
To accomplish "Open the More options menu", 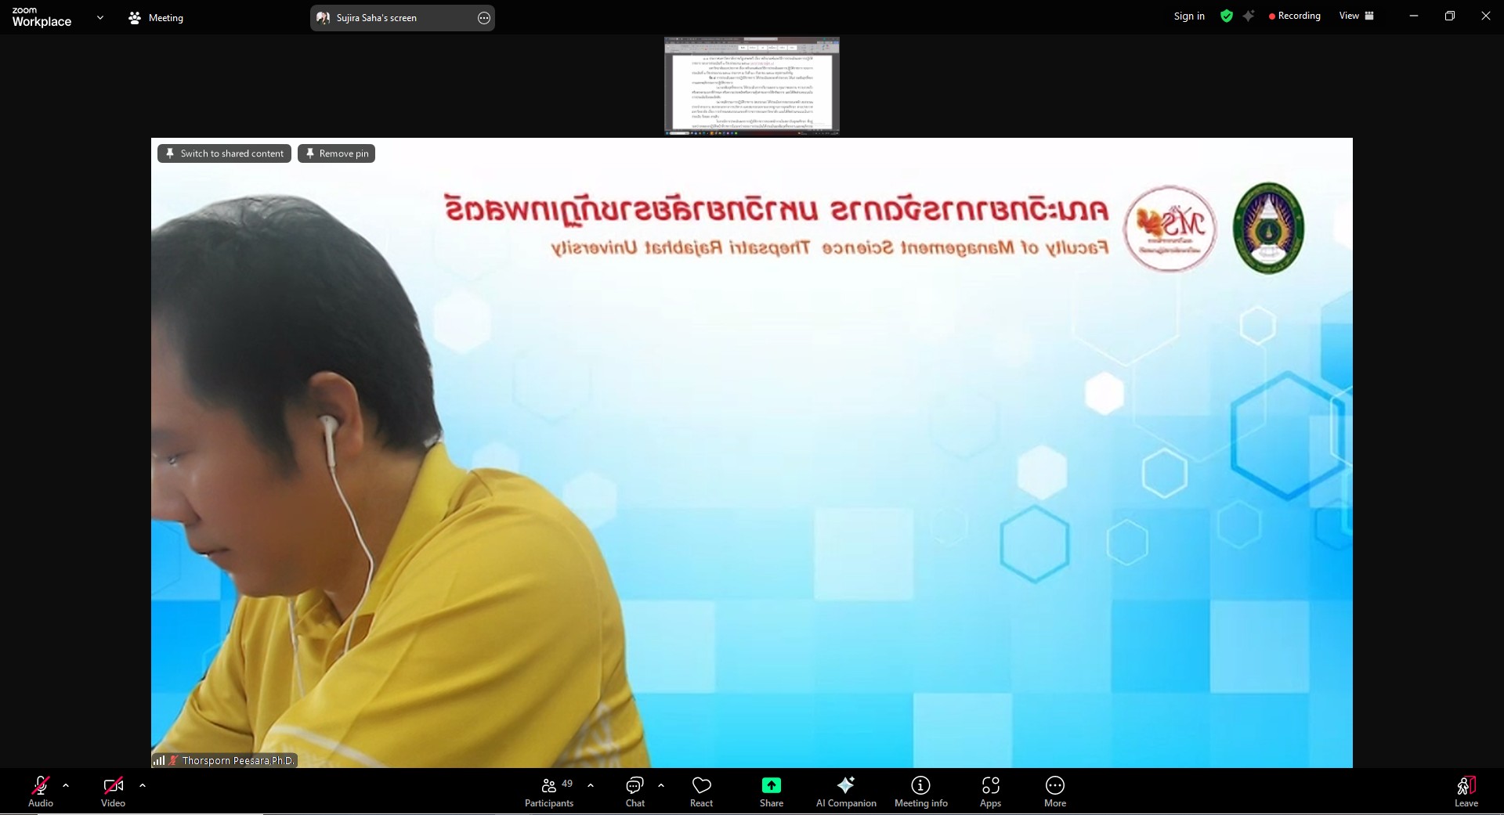I will tap(1054, 791).
